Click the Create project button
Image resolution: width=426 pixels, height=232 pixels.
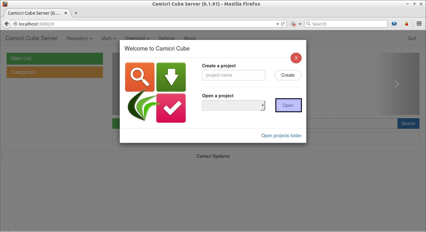288,75
